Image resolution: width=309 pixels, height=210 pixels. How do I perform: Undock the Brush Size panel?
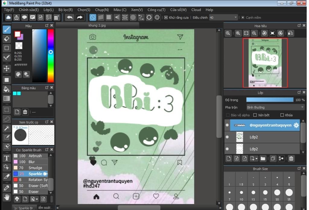pos(299,168)
